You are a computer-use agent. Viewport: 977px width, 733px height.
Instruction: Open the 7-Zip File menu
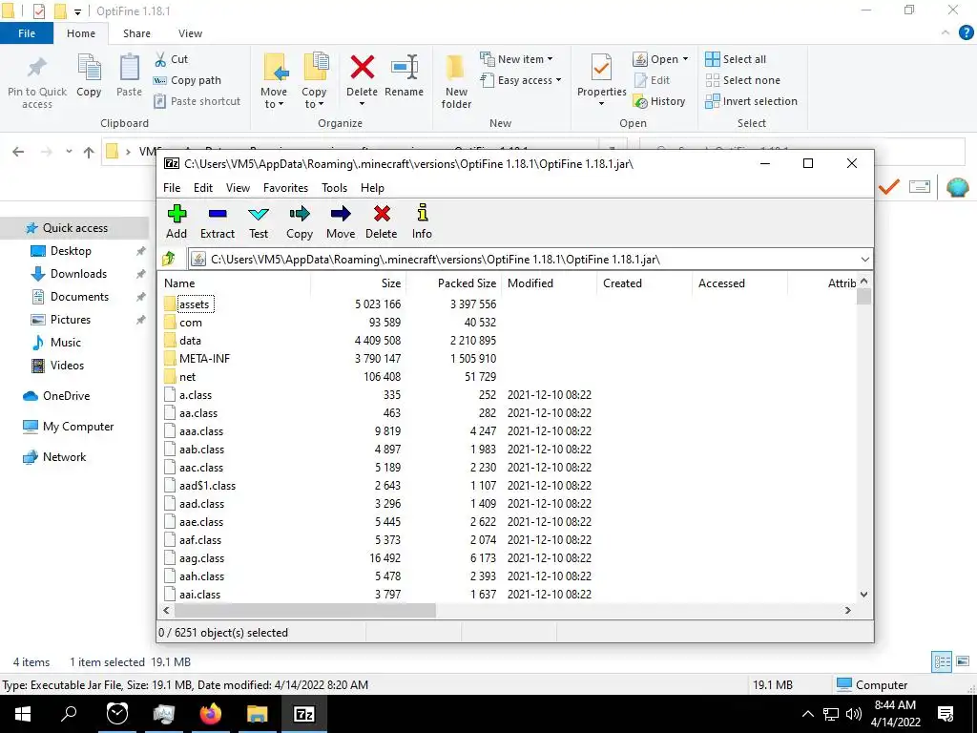tap(172, 188)
